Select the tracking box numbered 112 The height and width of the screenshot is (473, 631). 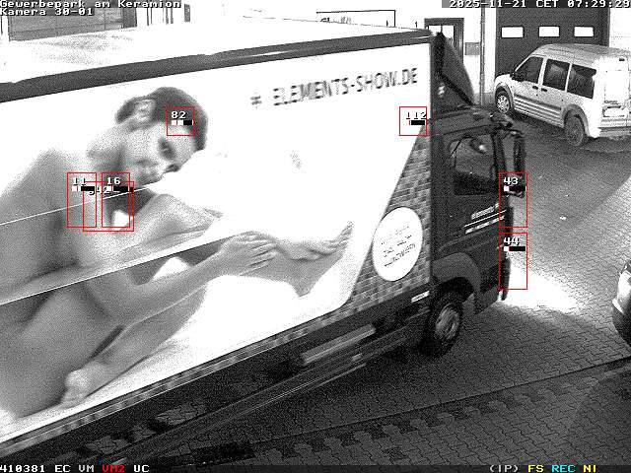tap(413, 121)
